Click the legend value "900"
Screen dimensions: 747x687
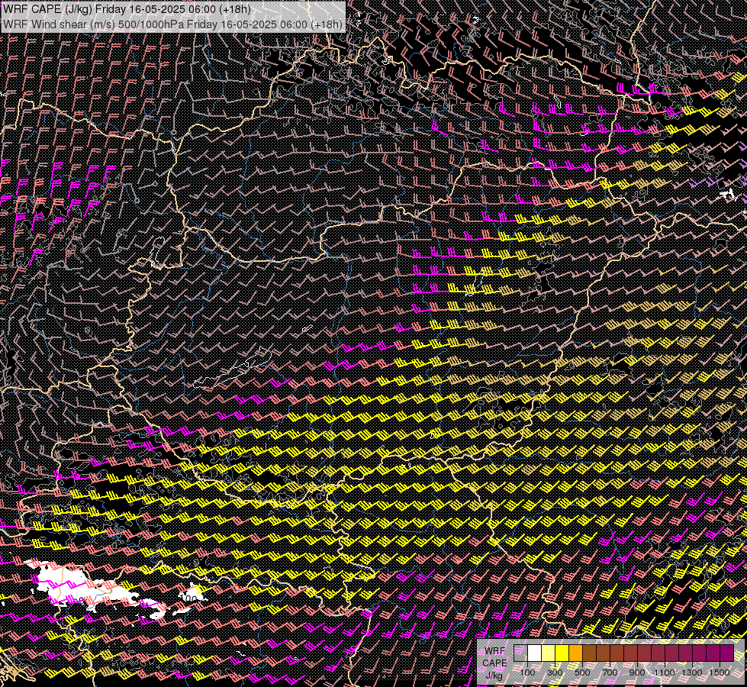click(x=637, y=672)
